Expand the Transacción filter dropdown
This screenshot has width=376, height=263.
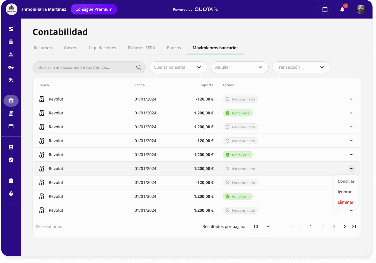pos(301,67)
